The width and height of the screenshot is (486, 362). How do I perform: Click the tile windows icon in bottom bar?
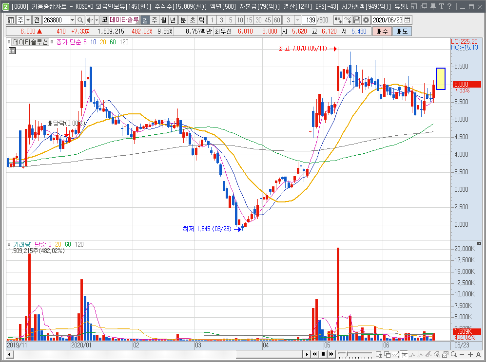(x=379, y=354)
